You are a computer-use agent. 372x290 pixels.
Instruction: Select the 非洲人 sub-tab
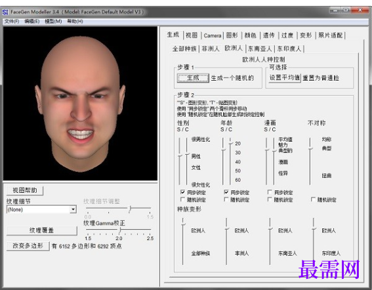coord(211,49)
